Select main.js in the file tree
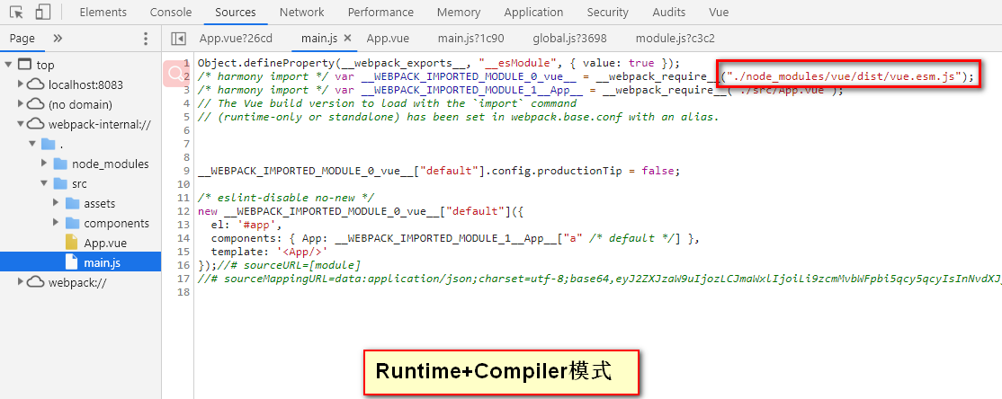The image size is (1002, 399). [81, 262]
